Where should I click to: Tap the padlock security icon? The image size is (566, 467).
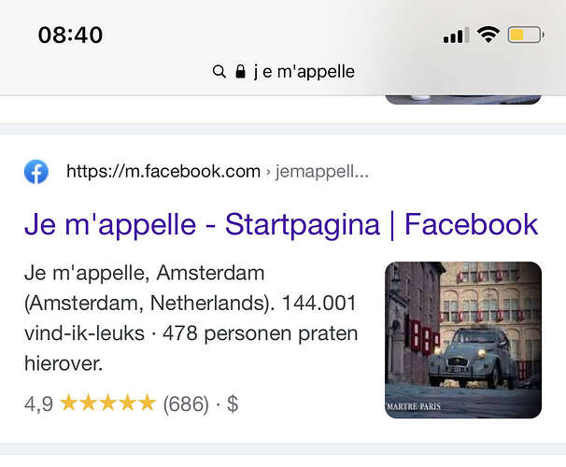pos(240,71)
